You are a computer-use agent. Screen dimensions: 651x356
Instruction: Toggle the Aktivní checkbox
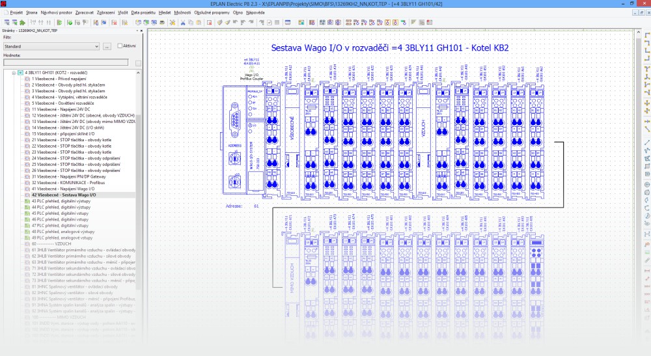pyautogui.click(x=120, y=46)
